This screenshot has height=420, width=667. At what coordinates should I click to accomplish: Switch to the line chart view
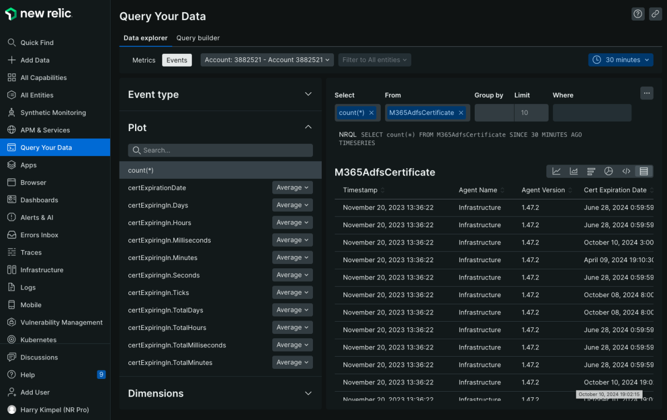pos(556,171)
